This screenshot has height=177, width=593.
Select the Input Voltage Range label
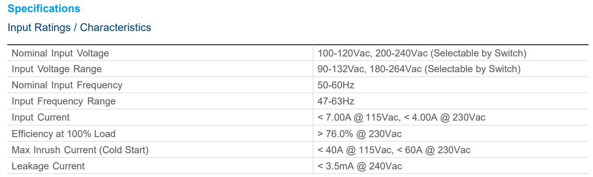tap(57, 69)
